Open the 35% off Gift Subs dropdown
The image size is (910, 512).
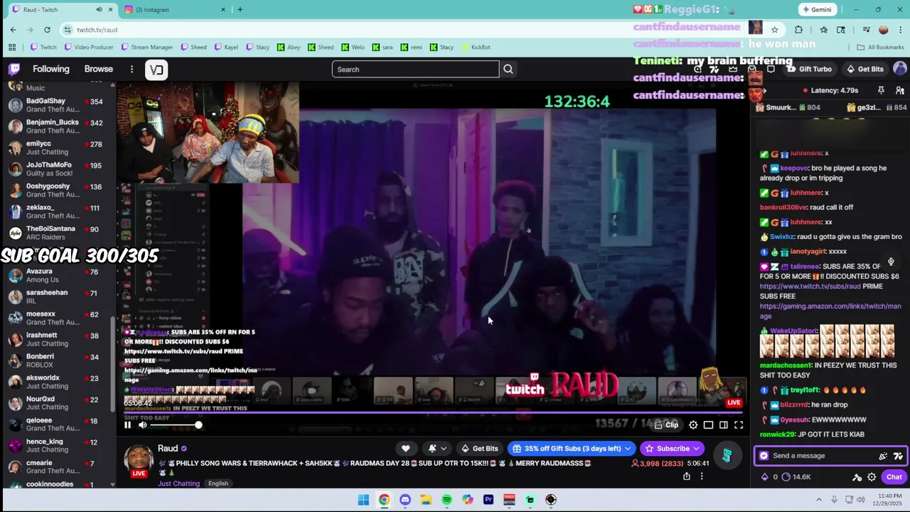(x=571, y=449)
